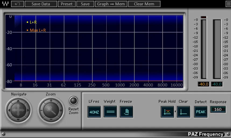
Task: Click the Waves logo icon
Action: 5,4
